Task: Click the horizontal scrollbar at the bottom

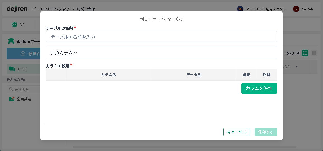Action: [x=184, y=147]
